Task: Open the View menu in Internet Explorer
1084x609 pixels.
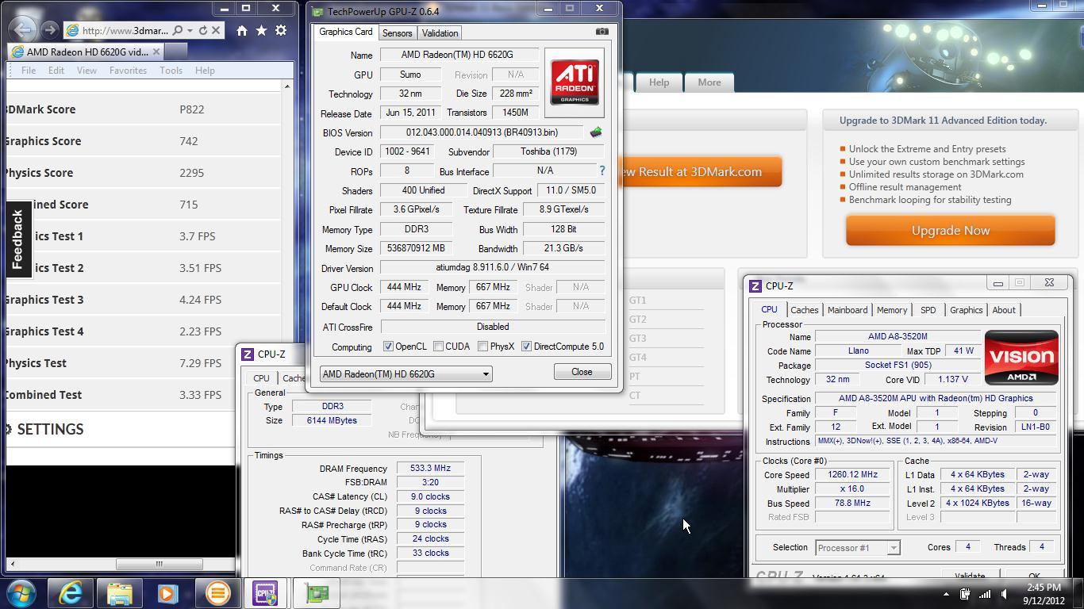Action: click(x=86, y=71)
